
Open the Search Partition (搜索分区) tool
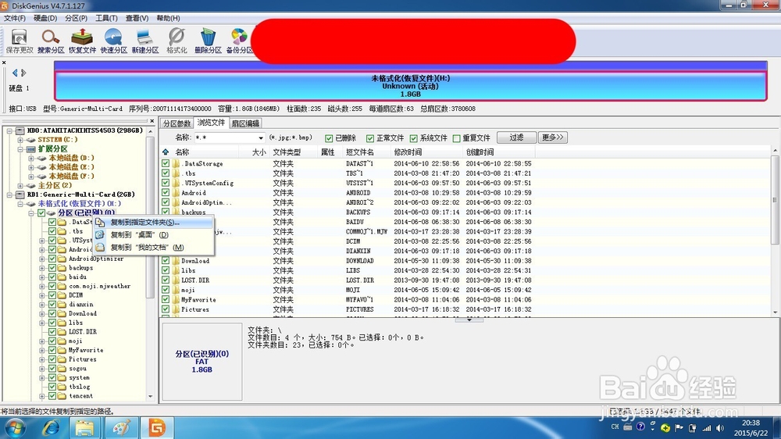[x=51, y=41]
